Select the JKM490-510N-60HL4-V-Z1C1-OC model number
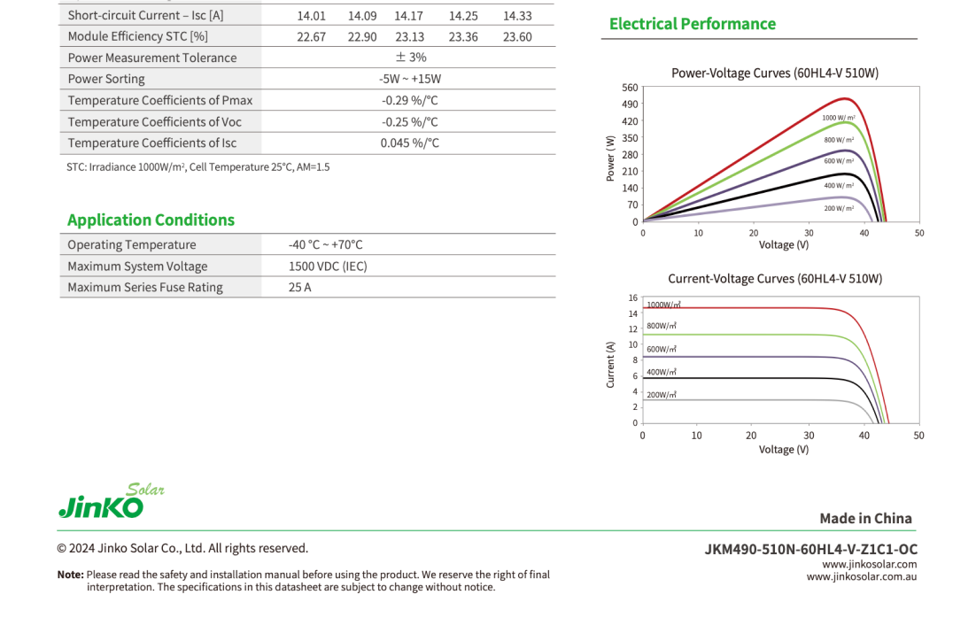 pyautogui.click(x=810, y=549)
